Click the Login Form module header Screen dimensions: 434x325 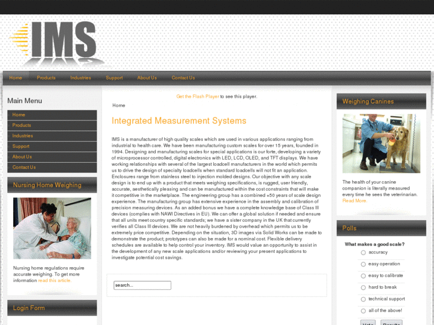pyautogui.click(x=52, y=308)
